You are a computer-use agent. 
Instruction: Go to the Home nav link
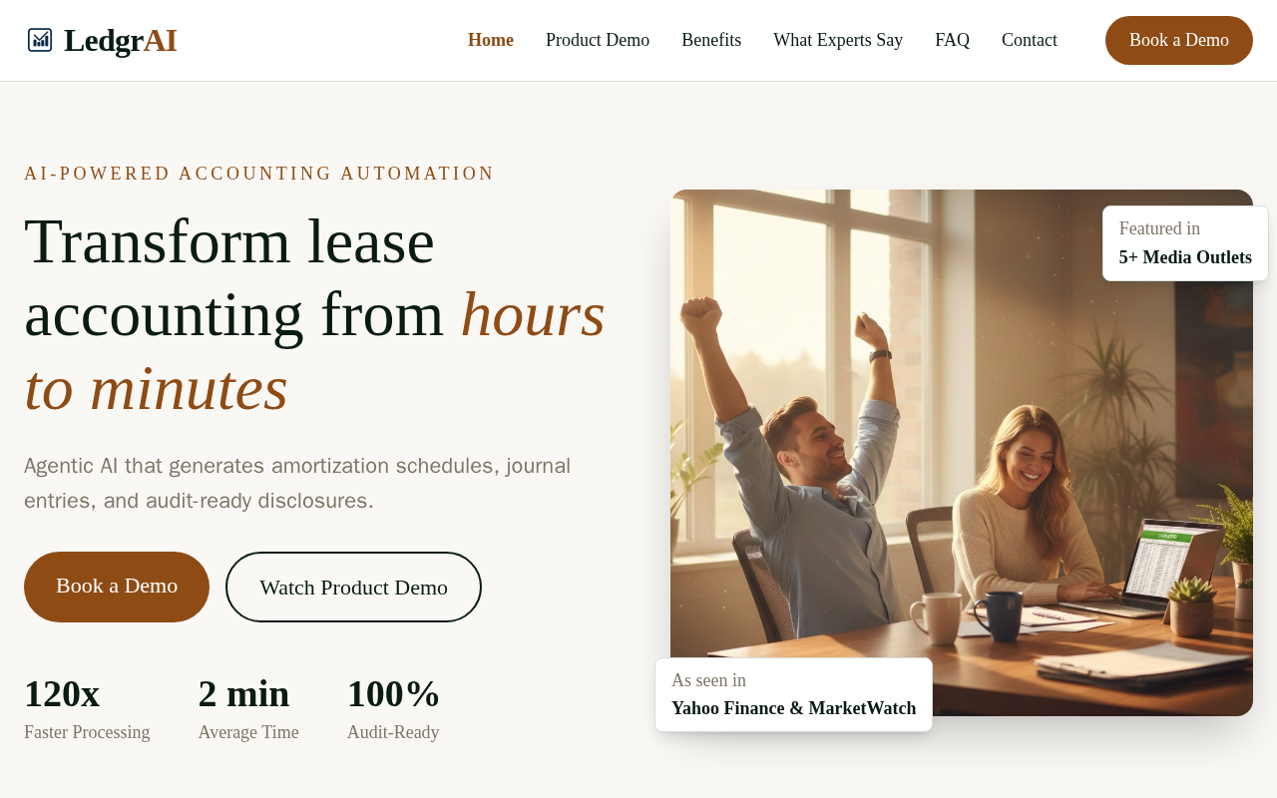(x=491, y=40)
